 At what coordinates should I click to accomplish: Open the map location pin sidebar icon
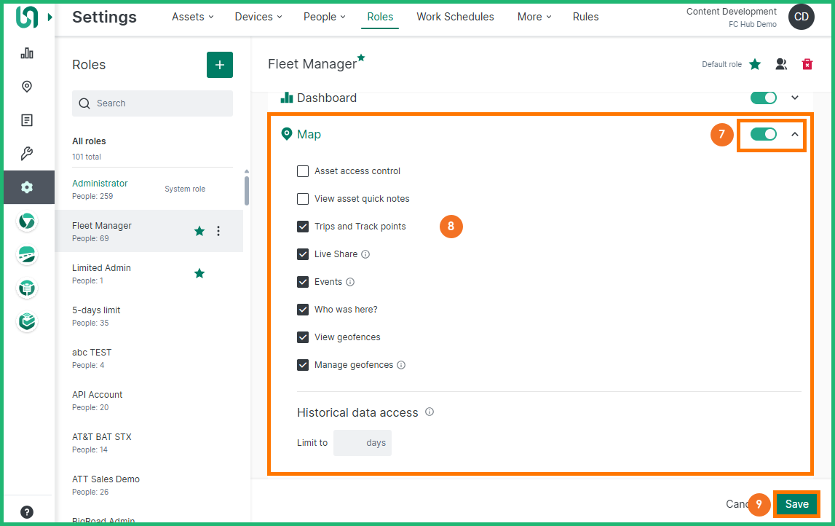[27, 87]
